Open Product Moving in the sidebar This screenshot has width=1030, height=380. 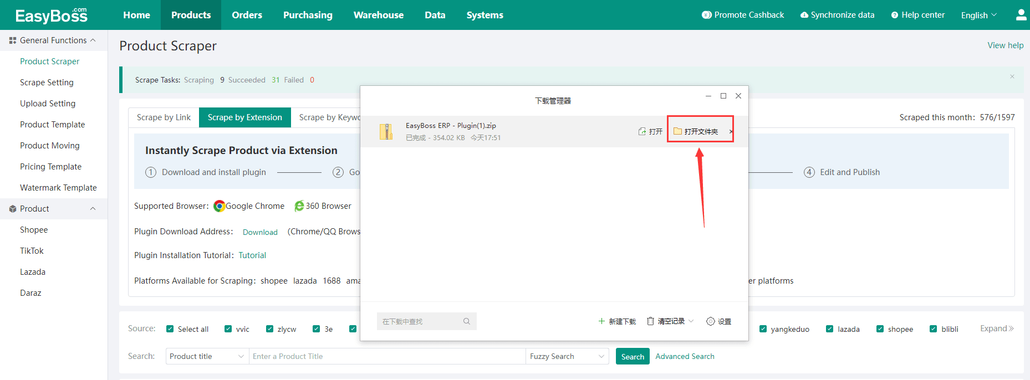pyautogui.click(x=50, y=146)
